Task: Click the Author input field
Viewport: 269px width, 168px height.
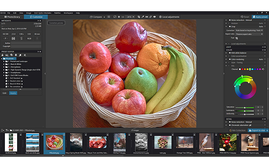Action: click(x=26, y=43)
